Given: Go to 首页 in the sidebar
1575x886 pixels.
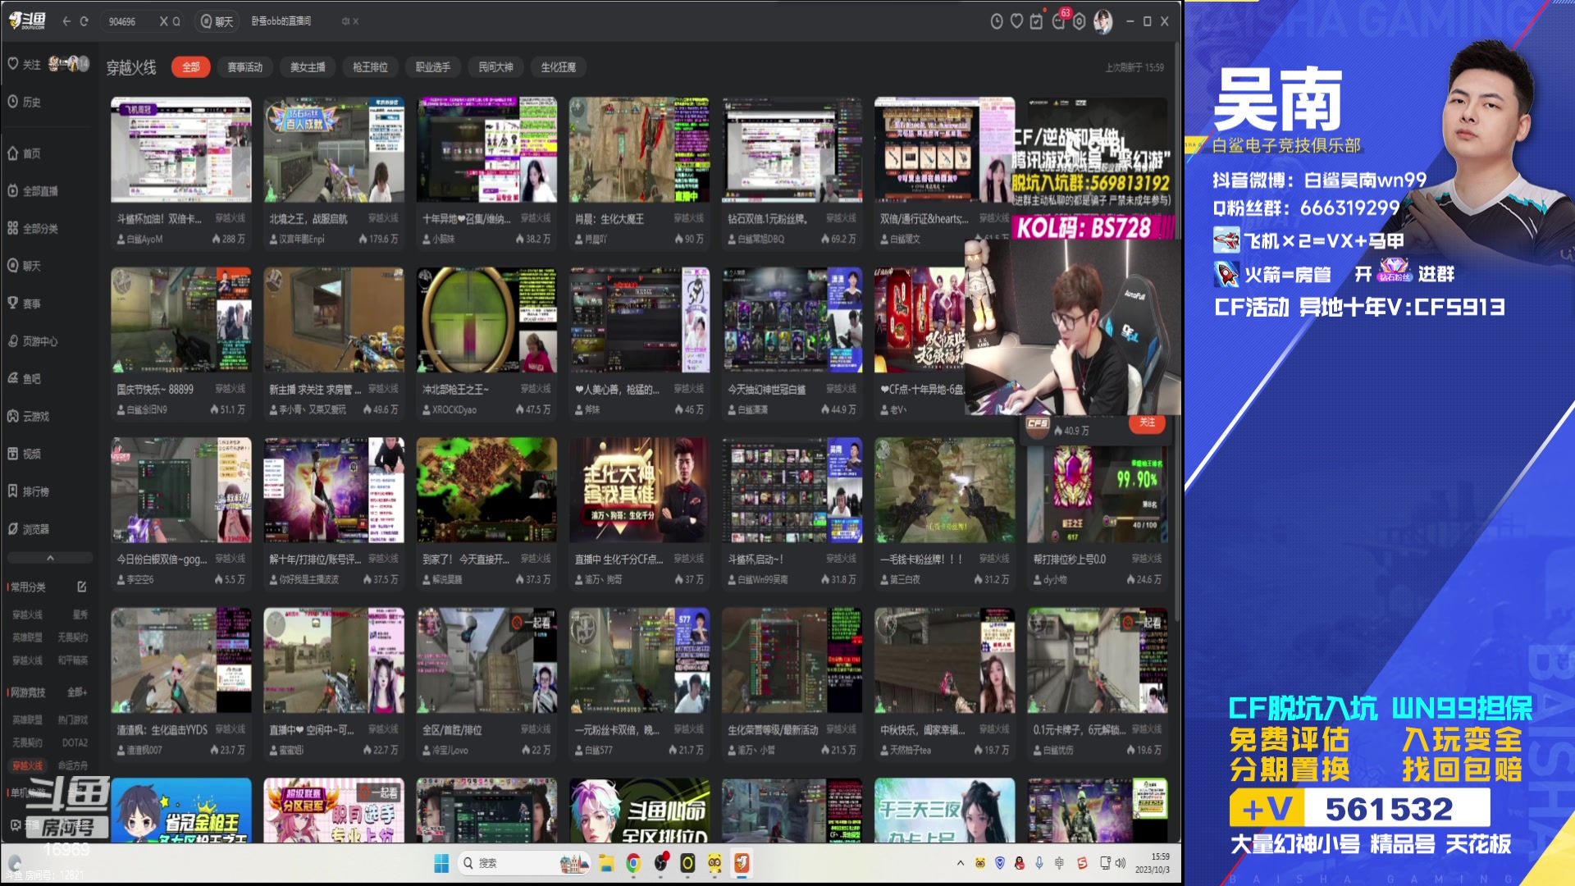Looking at the screenshot, I should coord(24,153).
